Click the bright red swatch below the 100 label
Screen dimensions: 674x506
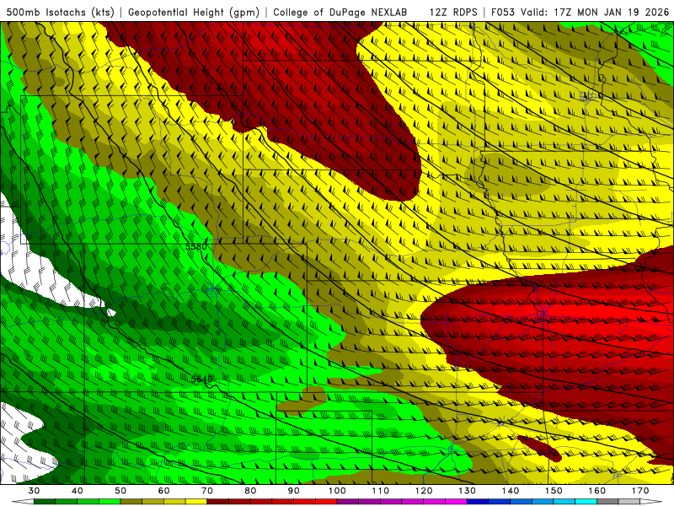pos(326,502)
